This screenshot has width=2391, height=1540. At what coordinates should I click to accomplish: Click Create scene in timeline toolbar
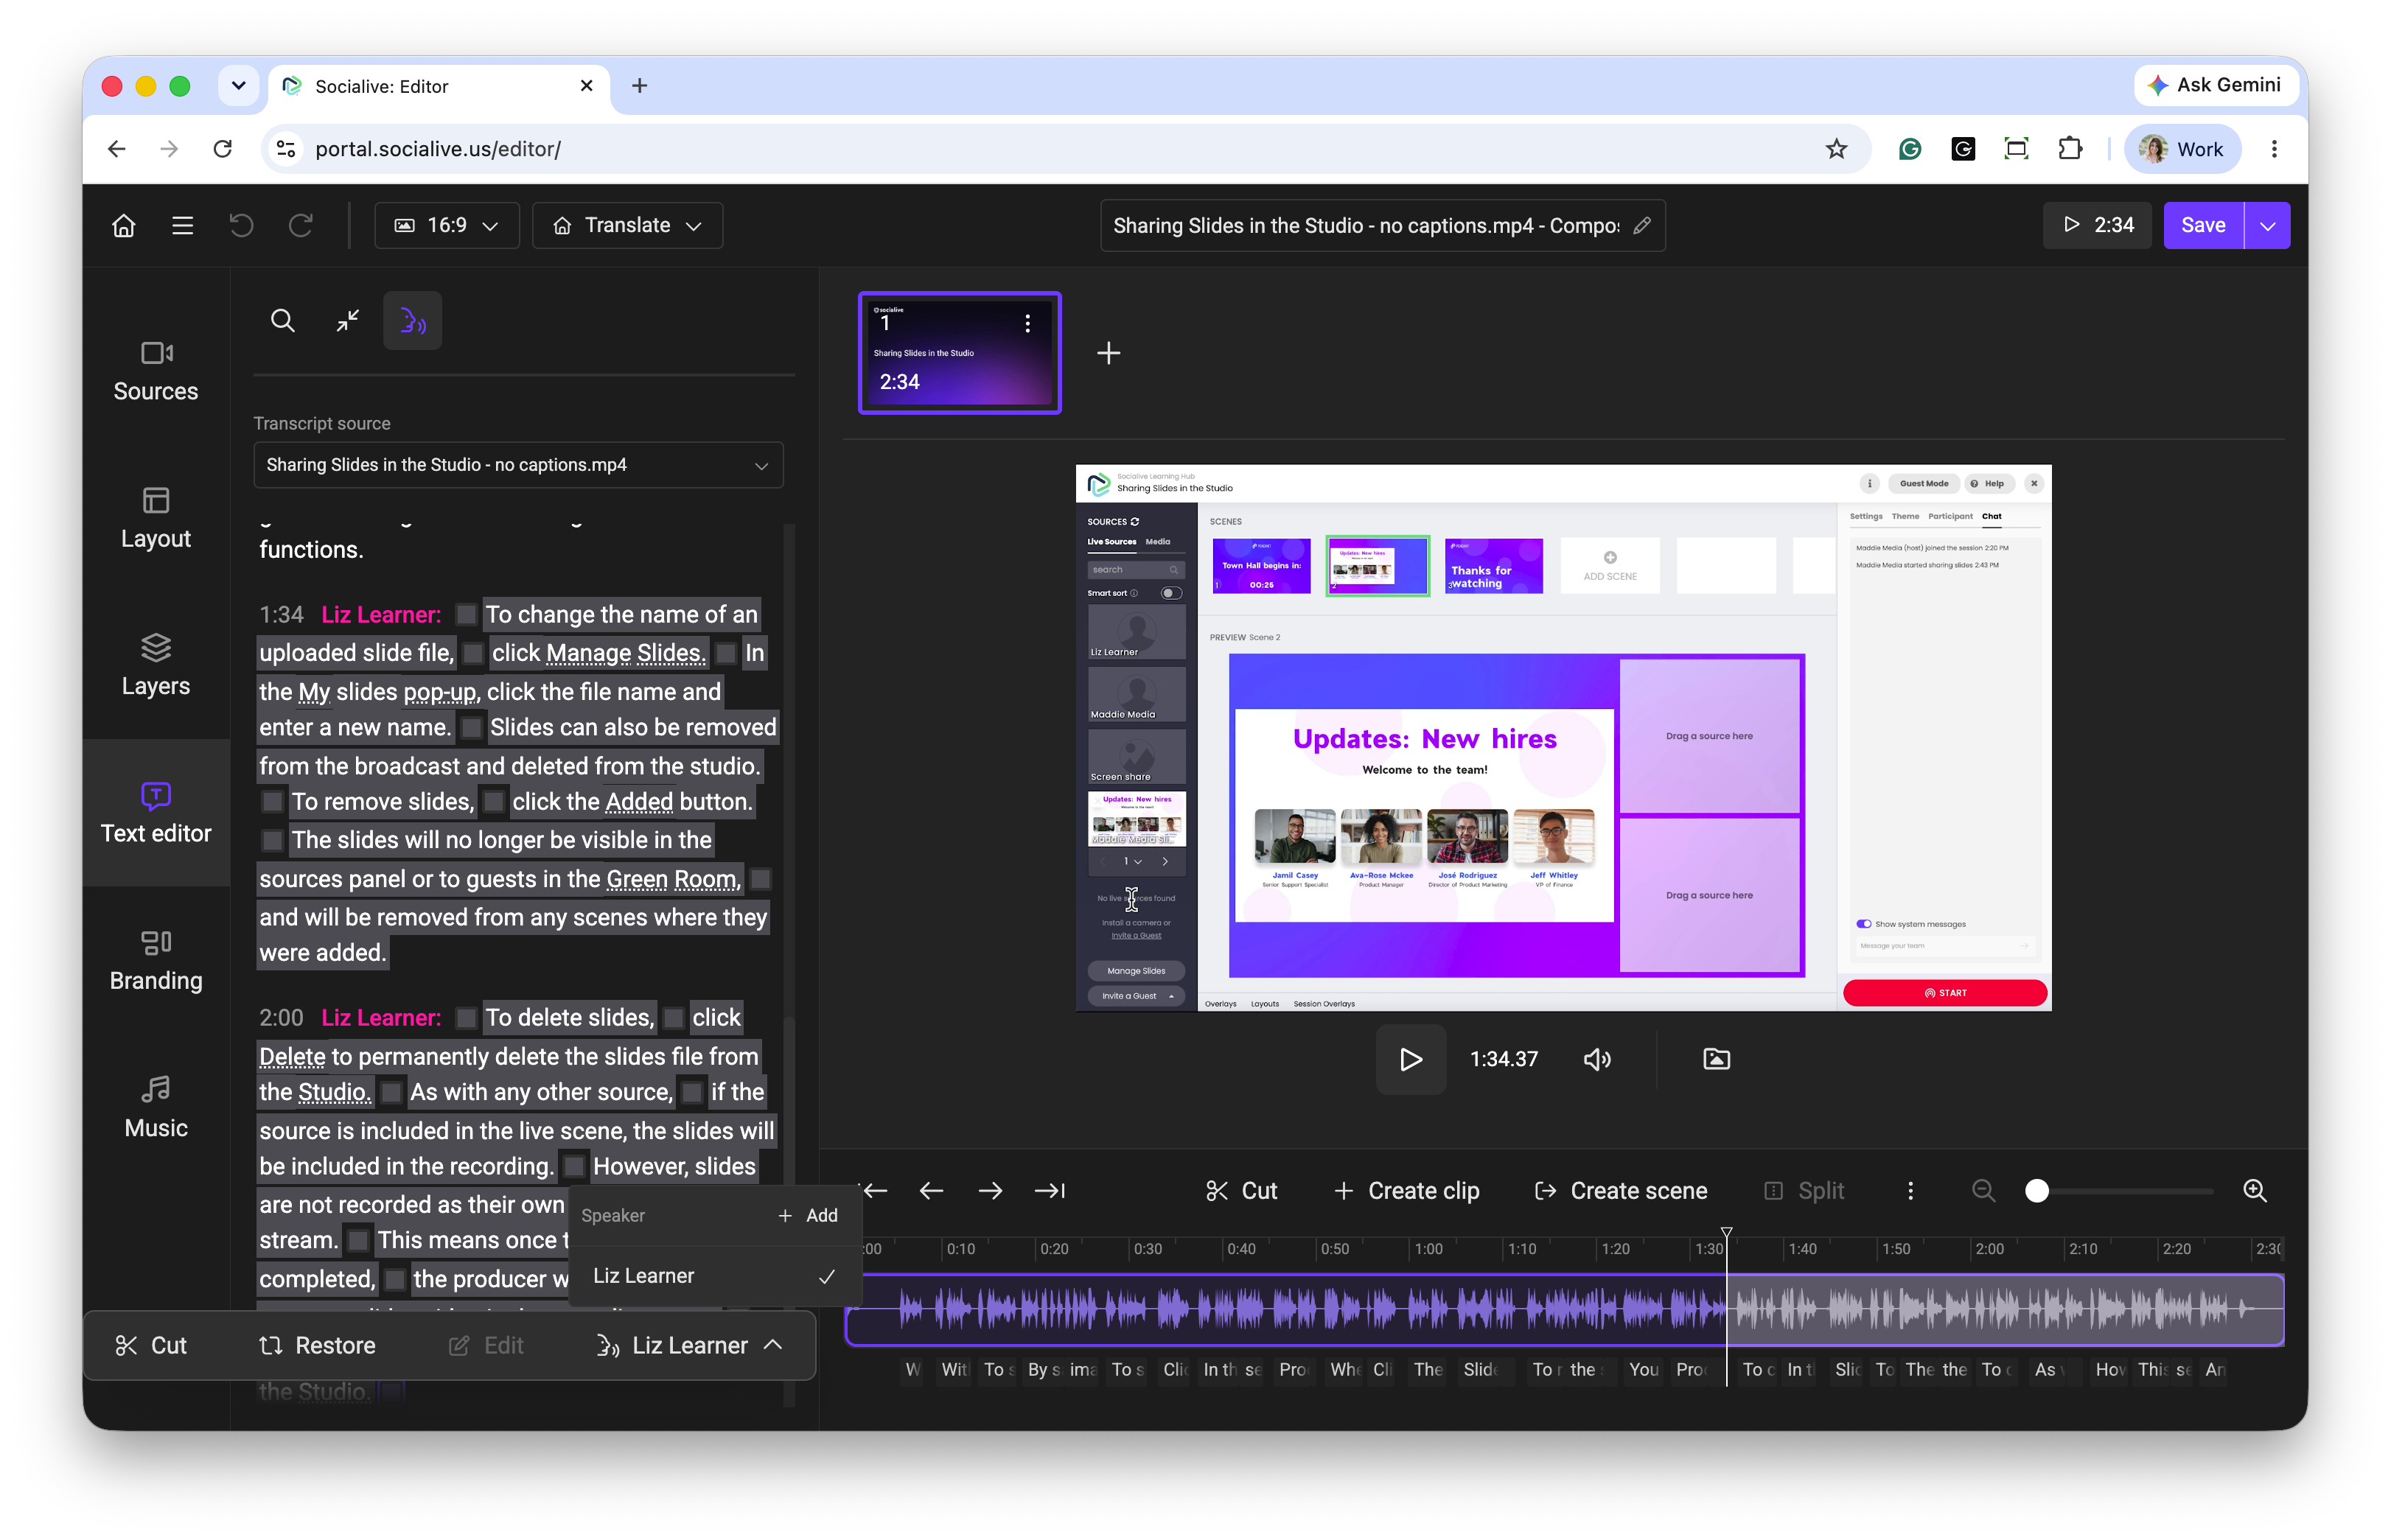[x=1620, y=1191]
